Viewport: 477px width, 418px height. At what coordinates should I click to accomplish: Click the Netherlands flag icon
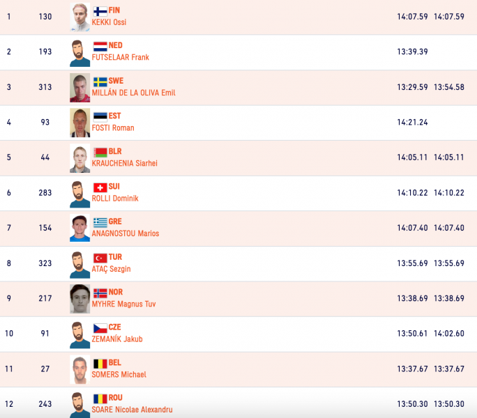click(x=100, y=47)
